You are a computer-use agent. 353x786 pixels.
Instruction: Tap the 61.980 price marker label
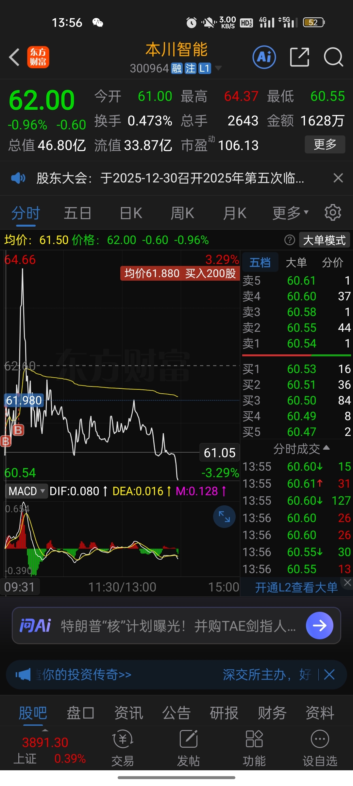[24, 400]
